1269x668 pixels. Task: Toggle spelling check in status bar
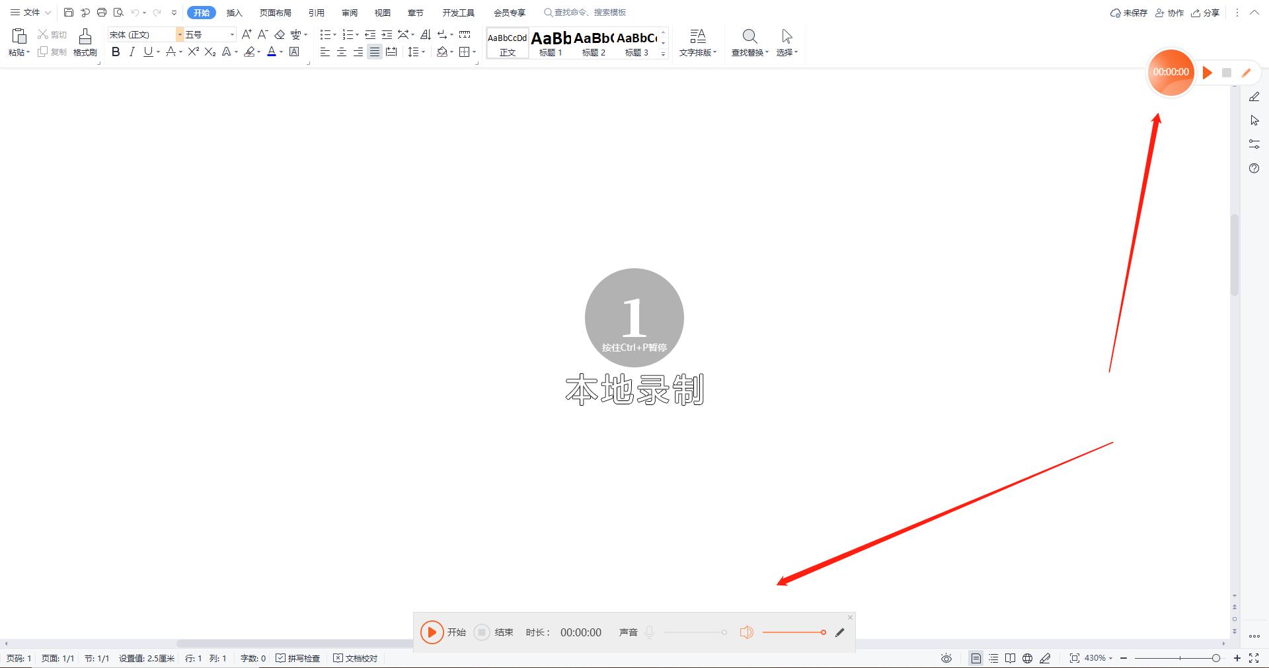tap(297, 658)
